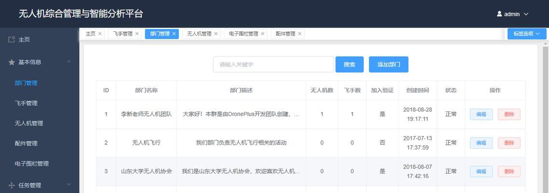
Task: Click the 飞手数 column header
Action: pos(352,90)
